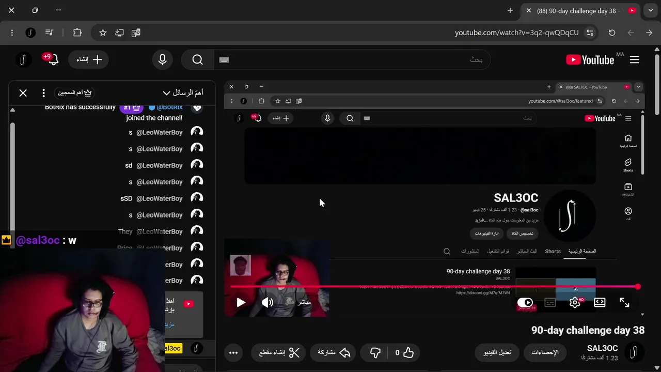Viewport: 661px width, 372px height.
Task: Switch to theater mode
Action: point(600,303)
